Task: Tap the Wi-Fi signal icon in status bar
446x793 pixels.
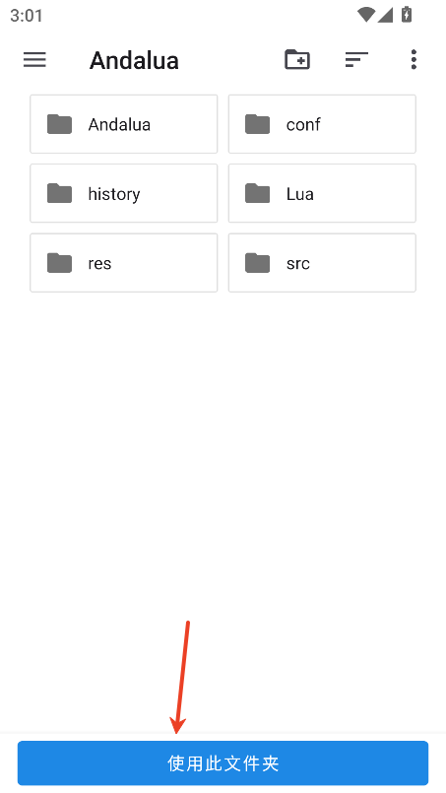Action: pos(365,15)
